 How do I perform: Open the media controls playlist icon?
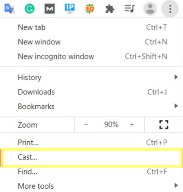click(130, 9)
